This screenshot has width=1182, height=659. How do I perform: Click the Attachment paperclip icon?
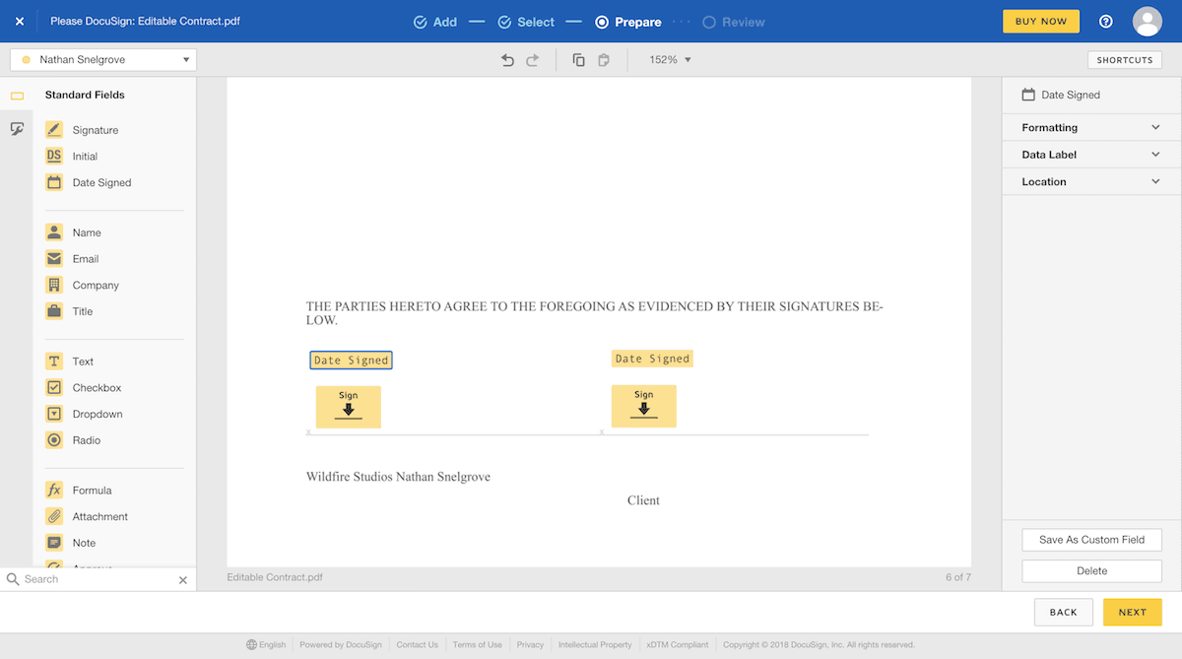[54, 516]
